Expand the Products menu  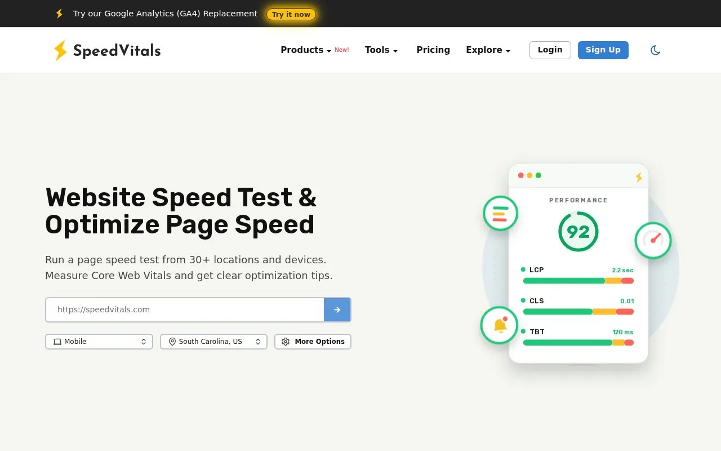[306, 50]
